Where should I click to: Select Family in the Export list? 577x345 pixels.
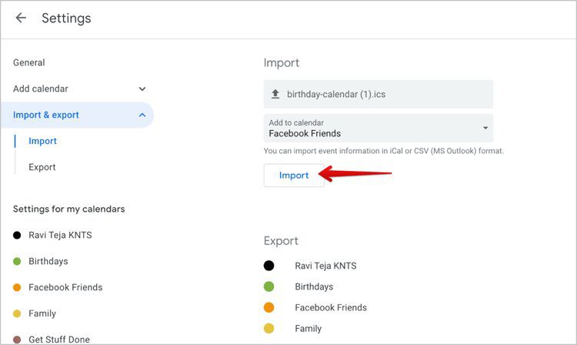tap(308, 328)
